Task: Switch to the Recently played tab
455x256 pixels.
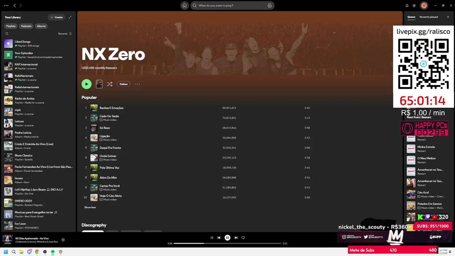Action: pos(429,17)
